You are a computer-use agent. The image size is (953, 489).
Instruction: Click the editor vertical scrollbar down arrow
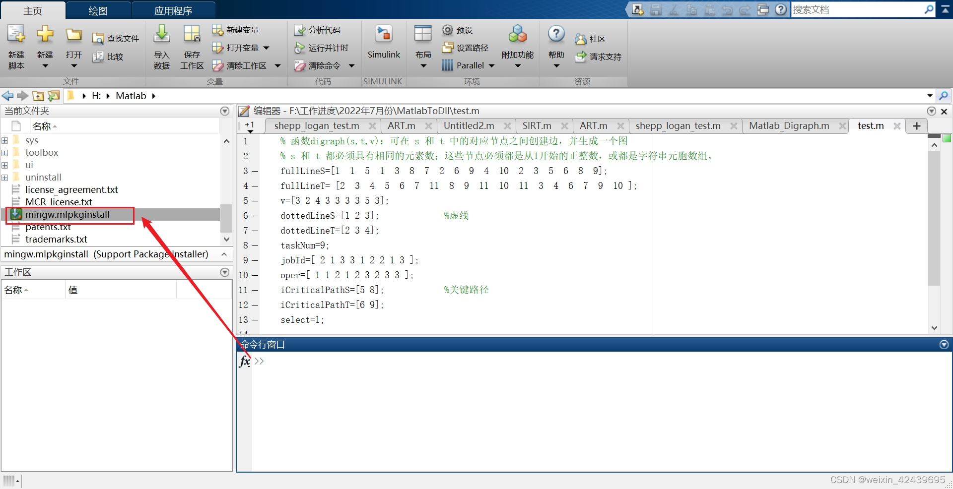tap(934, 328)
